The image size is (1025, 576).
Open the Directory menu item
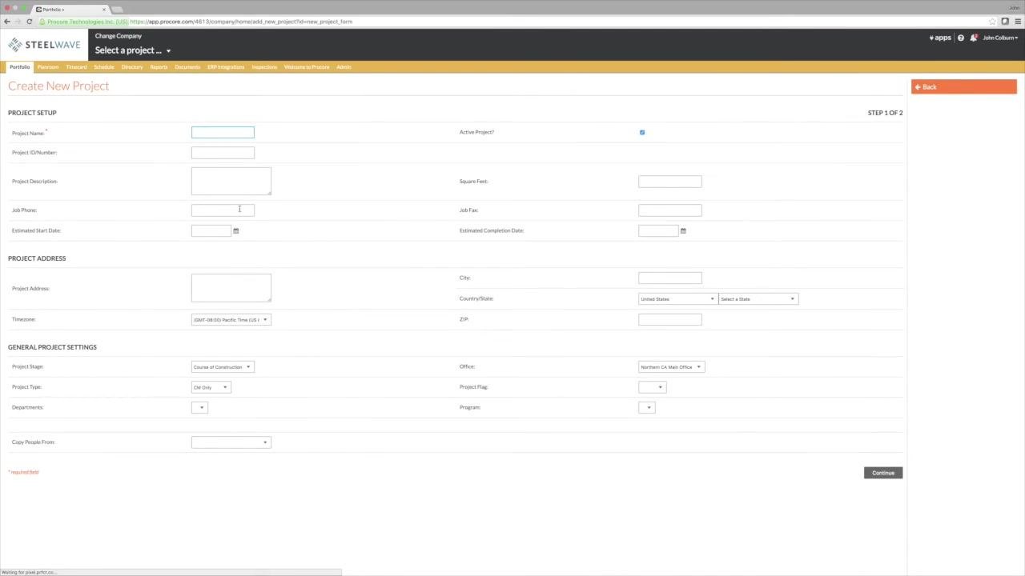[x=132, y=67]
